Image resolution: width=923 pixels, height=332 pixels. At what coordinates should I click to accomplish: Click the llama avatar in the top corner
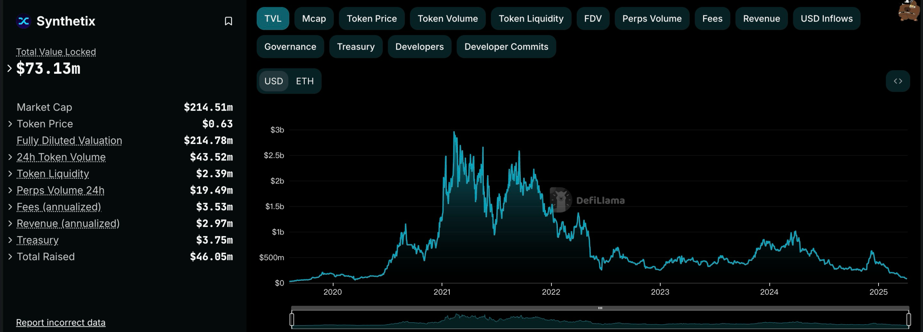pos(910,11)
